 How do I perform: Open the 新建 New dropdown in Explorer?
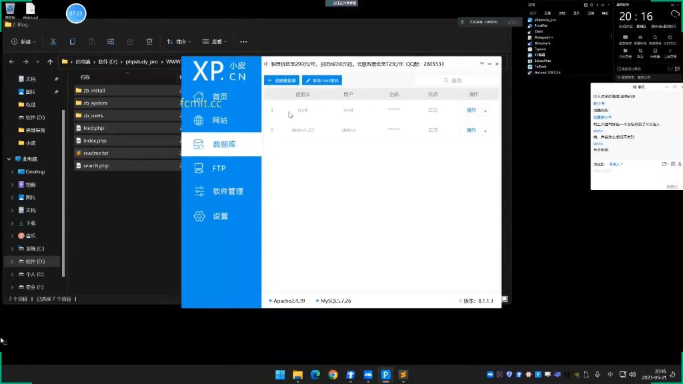23,41
